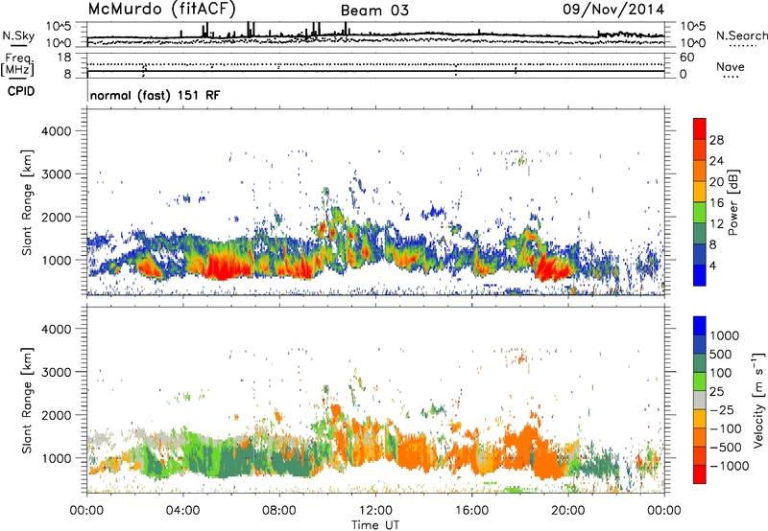Click the 'N.Sky' label
This screenshot has width=768, height=531.
tap(18, 36)
